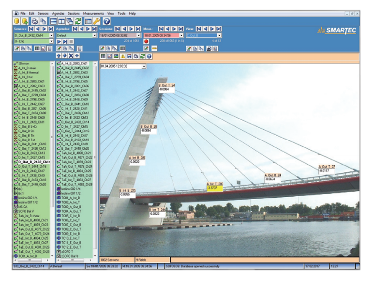Click the warning triangle icon in view toolbar
The width and height of the screenshot is (388, 281).
click(123, 56)
